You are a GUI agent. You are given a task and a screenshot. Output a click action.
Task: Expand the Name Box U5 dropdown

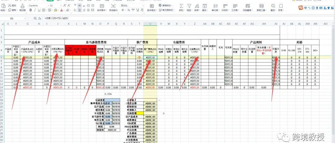25,19
